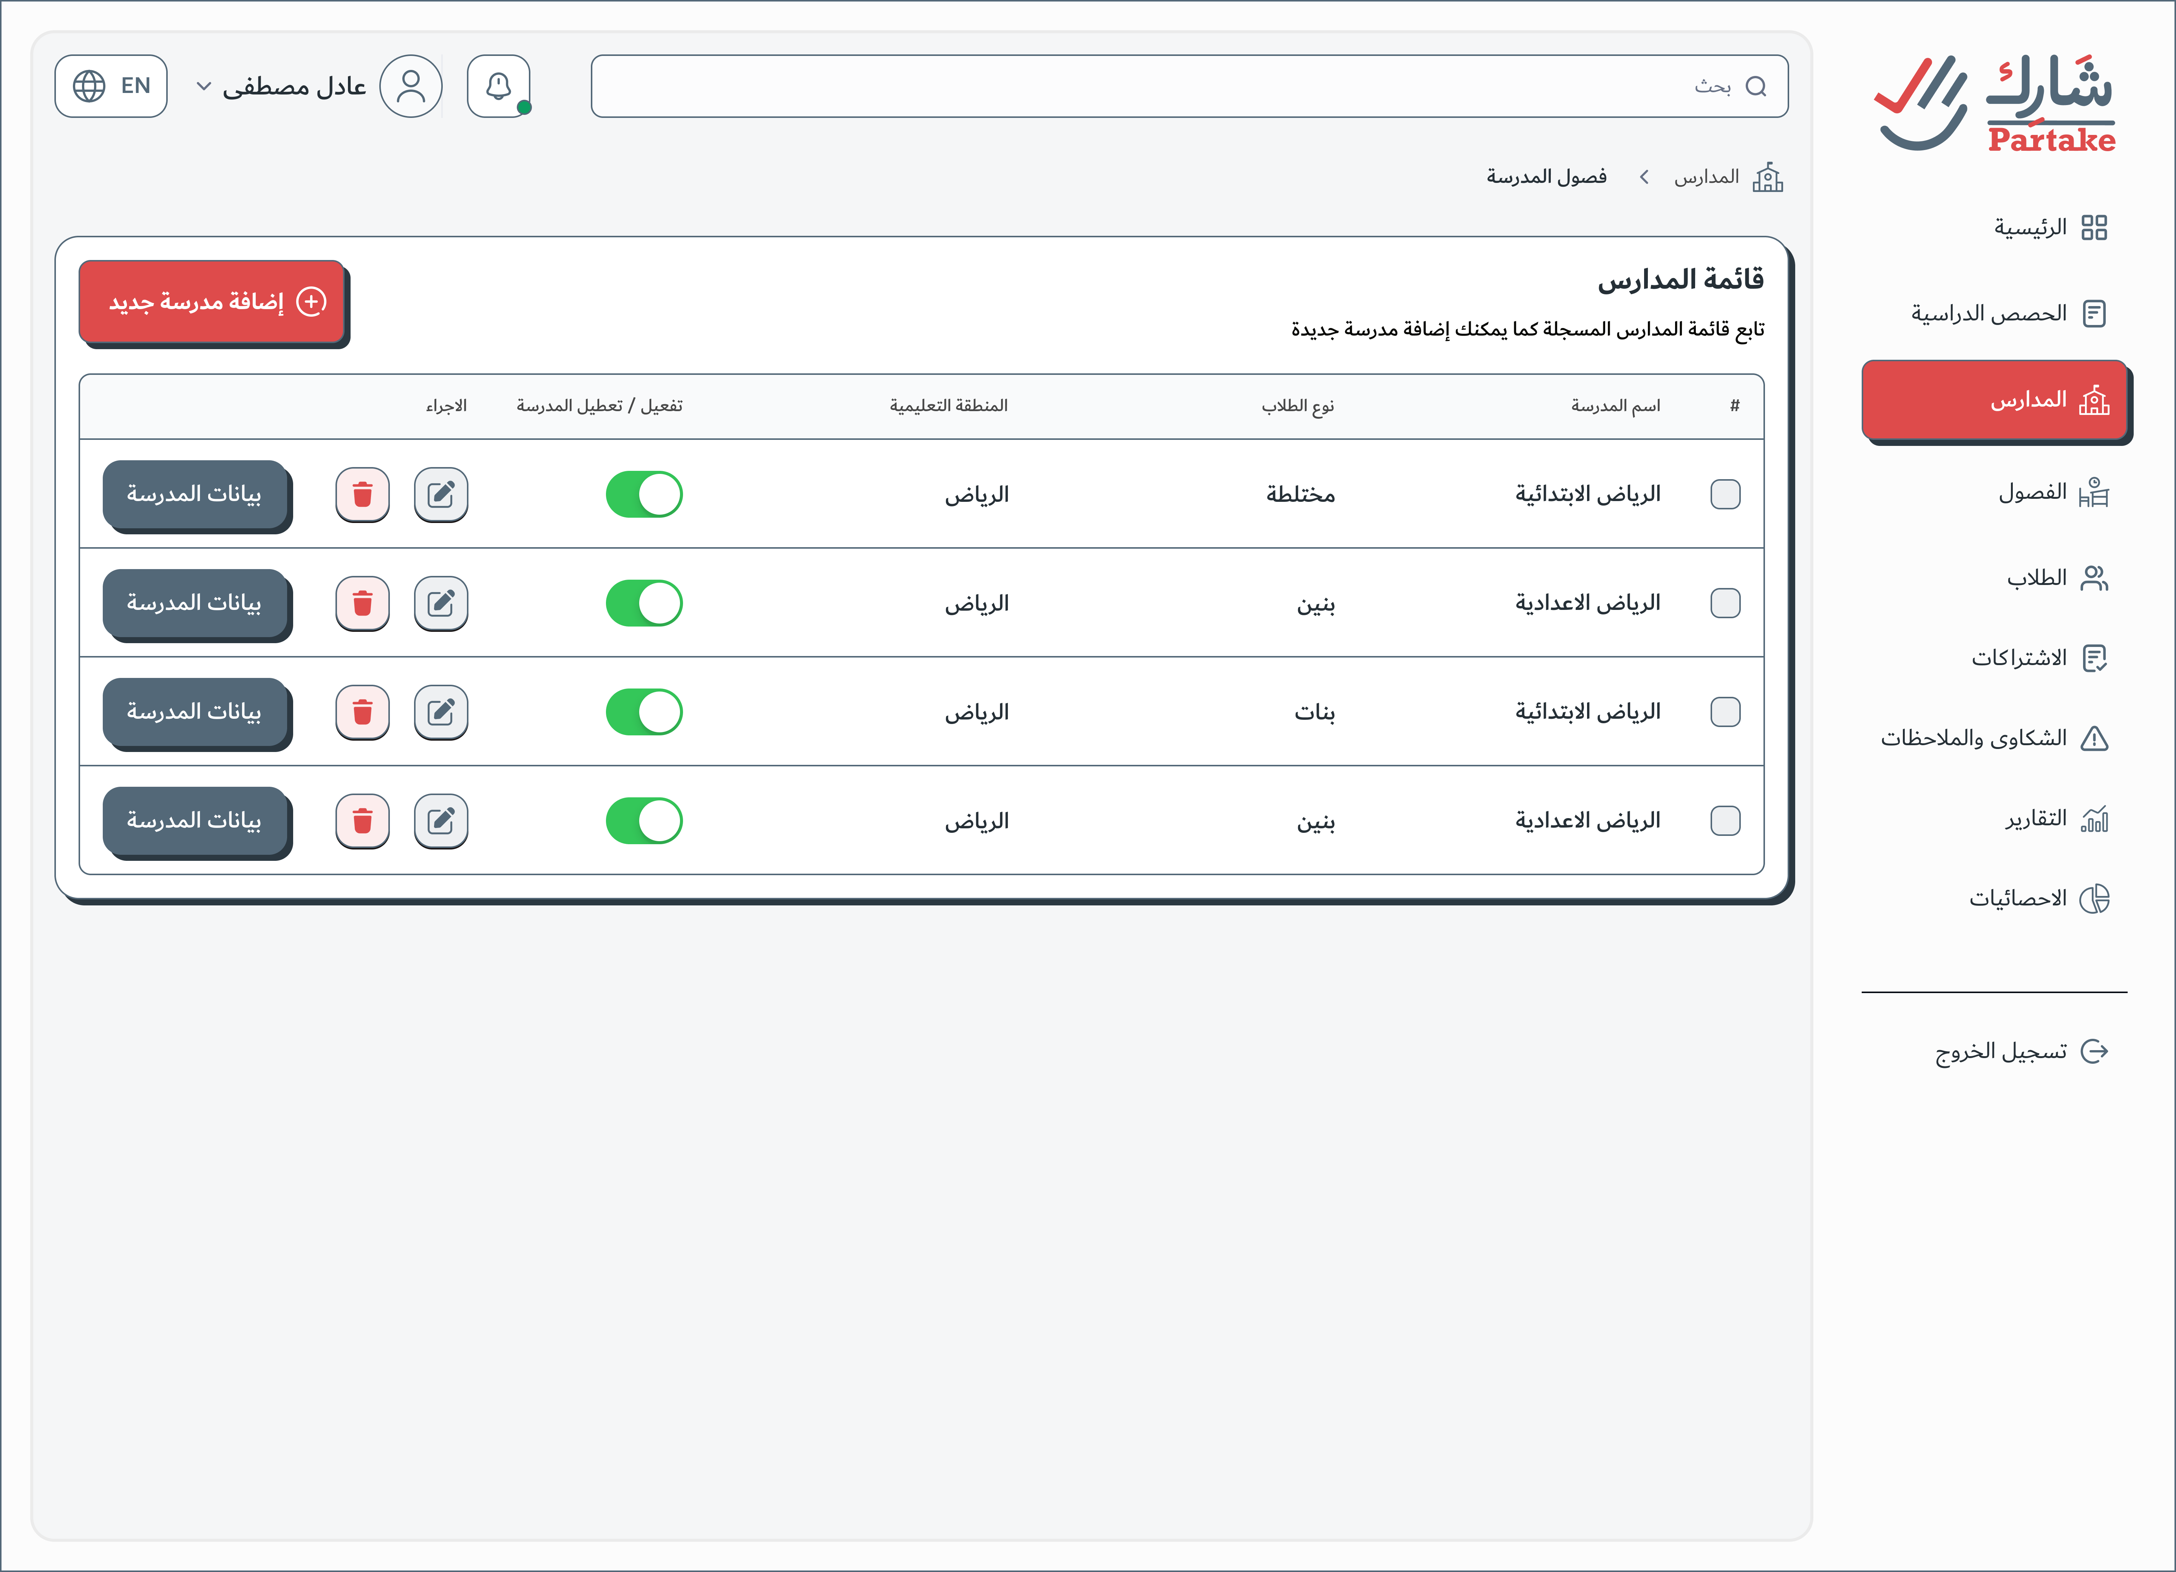2176x1572 pixels.
Task: Click delete trash icon in third row
Action: pyautogui.click(x=363, y=712)
